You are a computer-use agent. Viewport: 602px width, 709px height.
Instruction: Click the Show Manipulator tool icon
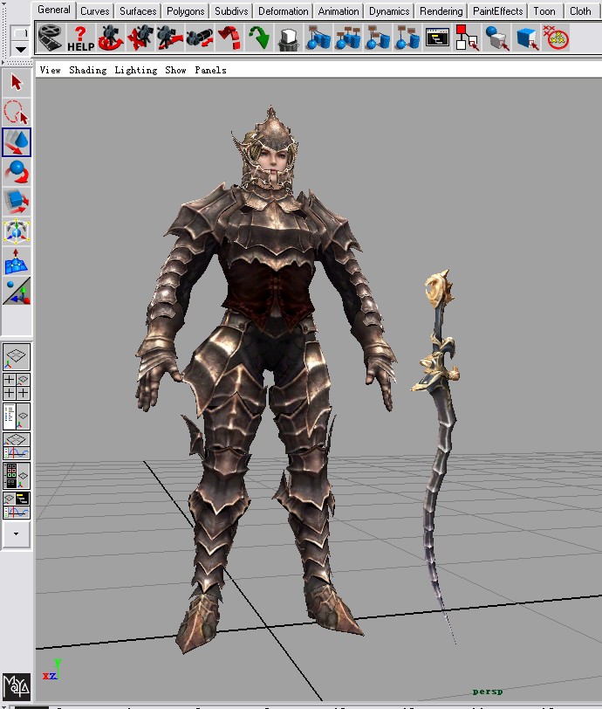pos(17,291)
